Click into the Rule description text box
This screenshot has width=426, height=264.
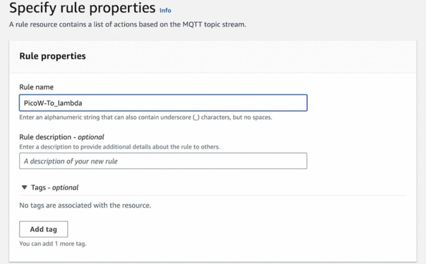[163, 161]
